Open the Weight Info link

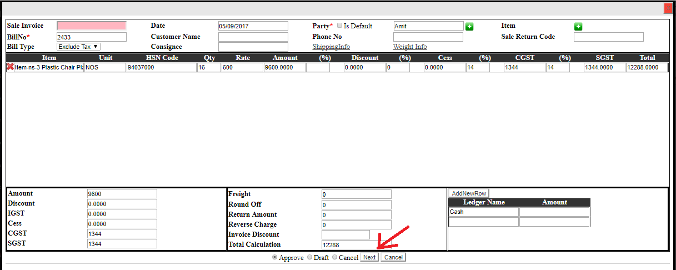point(410,47)
